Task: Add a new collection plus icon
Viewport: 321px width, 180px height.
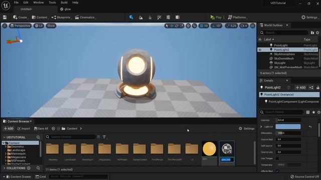Action: 29,168
